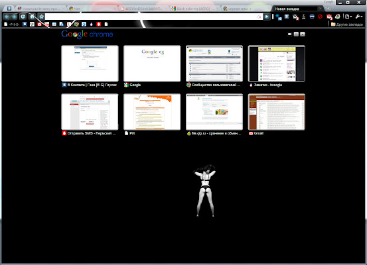367x265 pixels.
Task: Open the wrench settings menu
Action: coord(359,17)
